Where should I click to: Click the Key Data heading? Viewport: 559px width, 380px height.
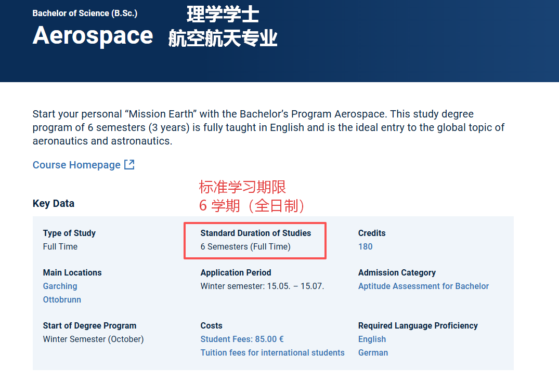point(54,203)
